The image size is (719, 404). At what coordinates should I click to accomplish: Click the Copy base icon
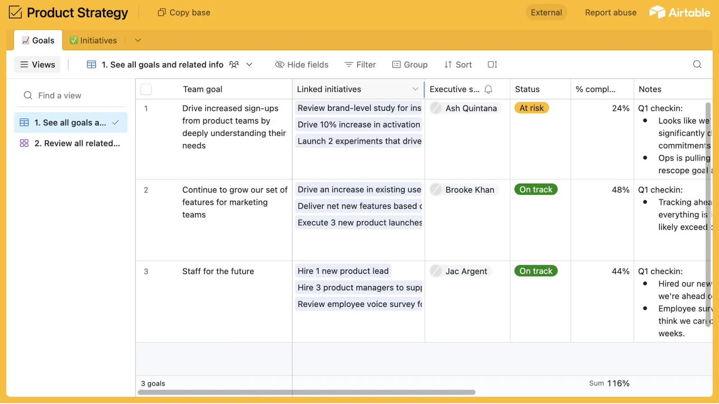(x=162, y=13)
